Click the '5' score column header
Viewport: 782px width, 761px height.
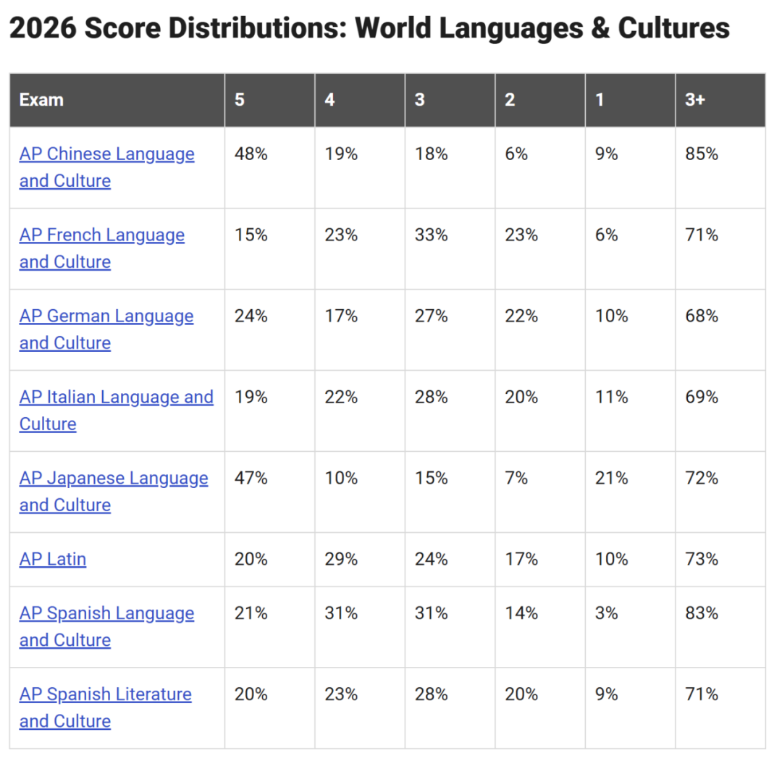(x=270, y=100)
